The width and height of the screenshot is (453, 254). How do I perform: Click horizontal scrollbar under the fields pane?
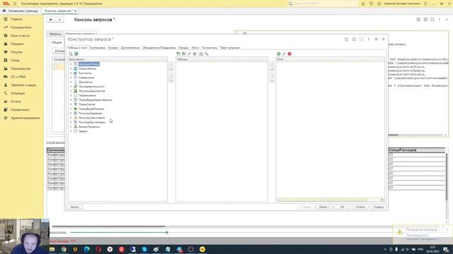[x=323, y=200]
